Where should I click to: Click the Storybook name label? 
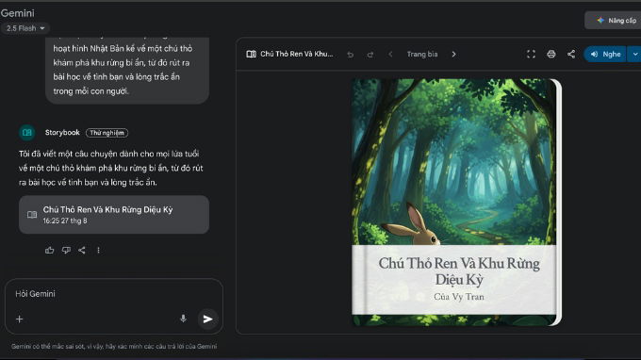[x=62, y=132]
